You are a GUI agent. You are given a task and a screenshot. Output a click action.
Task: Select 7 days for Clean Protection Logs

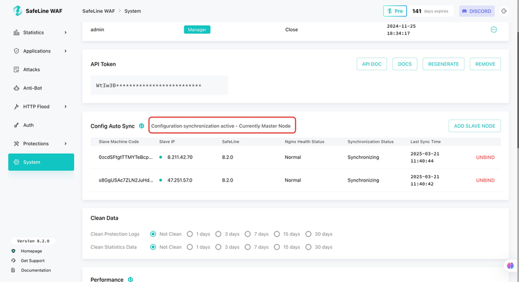pyautogui.click(x=248, y=234)
